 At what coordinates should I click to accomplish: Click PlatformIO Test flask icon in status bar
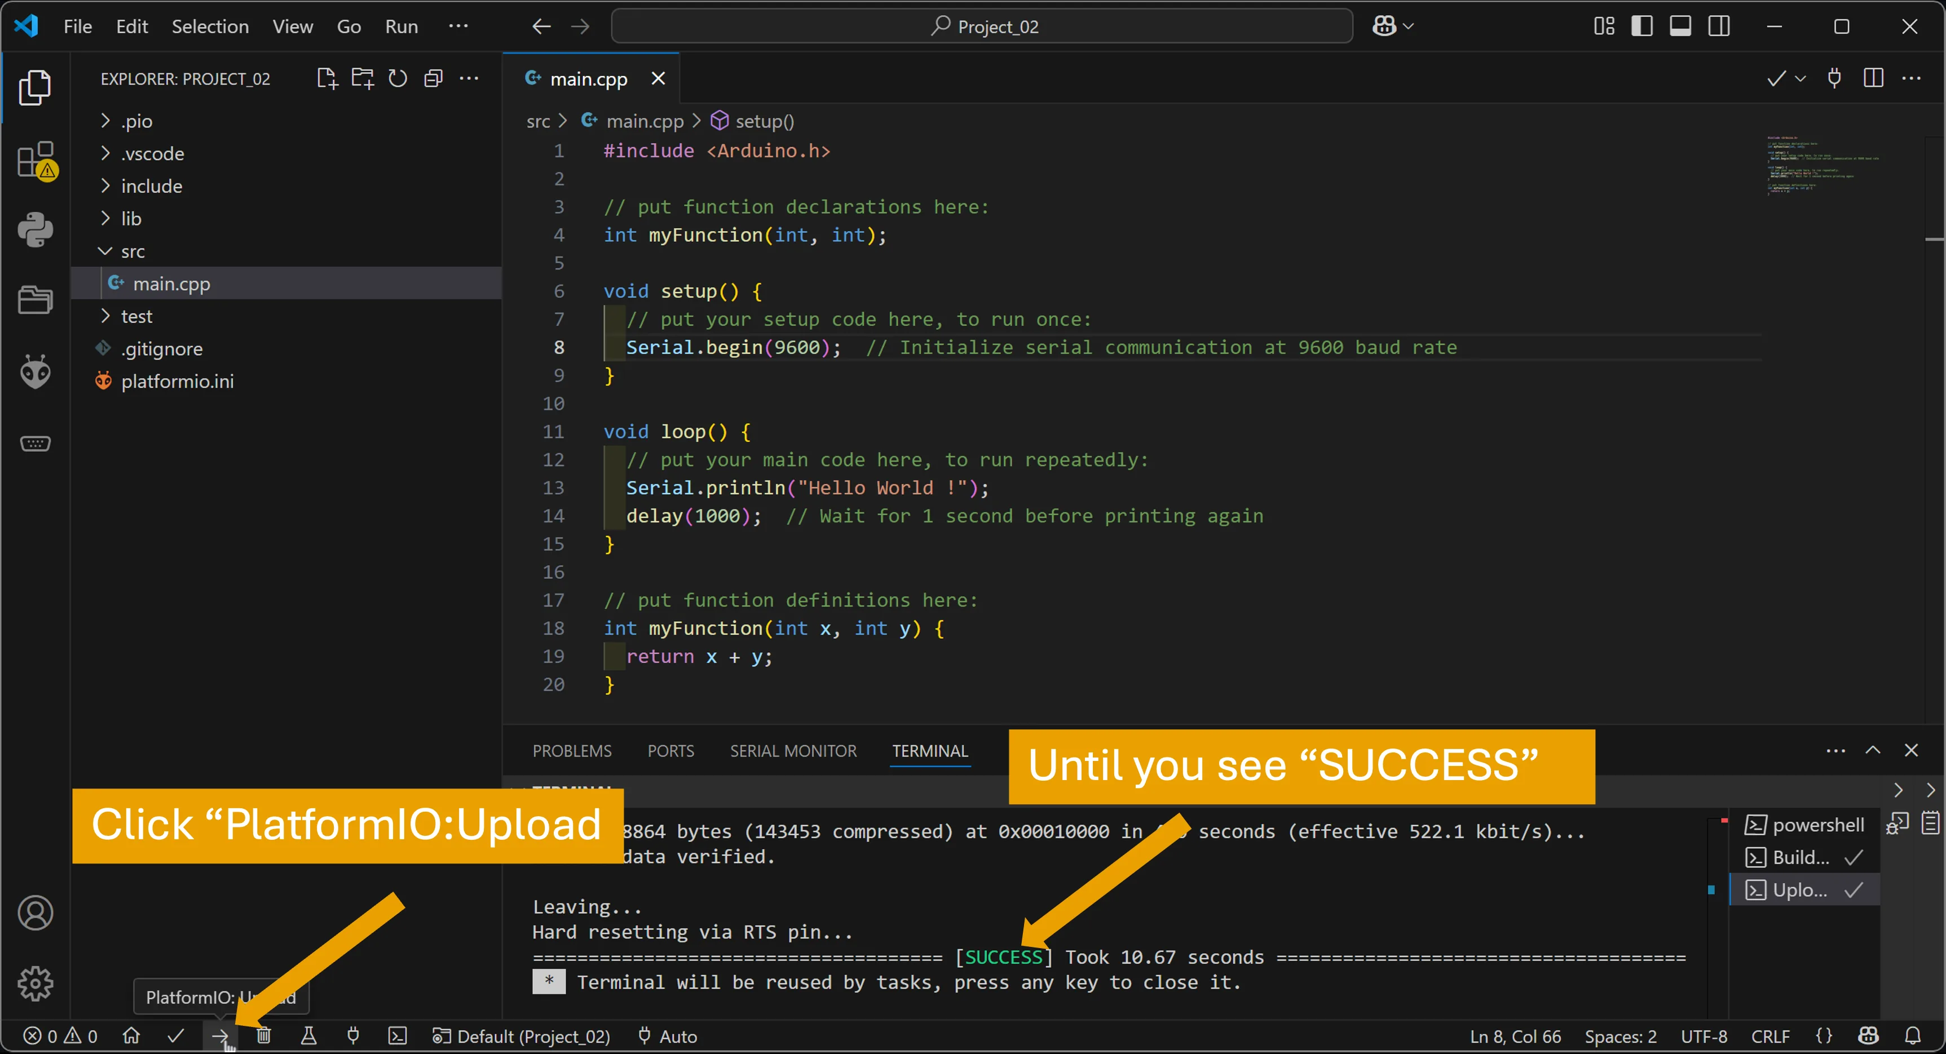(308, 1036)
